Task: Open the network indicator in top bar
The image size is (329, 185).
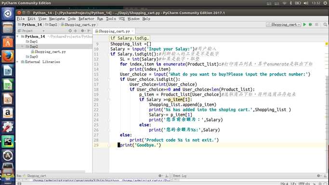Action: (284, 3)
